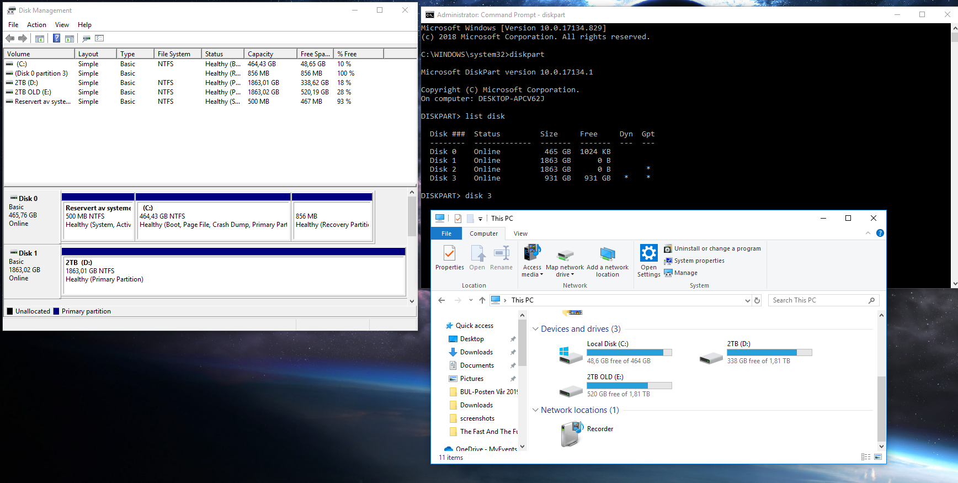958x483 pixels.
Task: Open Pictures in the navigation pane
Action: (471, 379)
